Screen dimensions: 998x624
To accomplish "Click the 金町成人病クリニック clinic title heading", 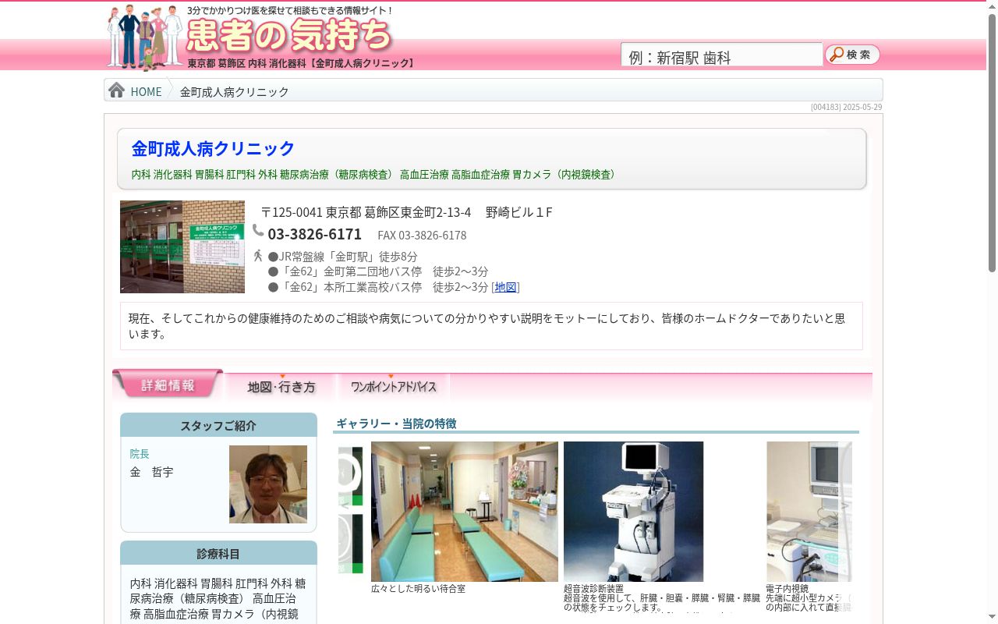I will [213, 148].
